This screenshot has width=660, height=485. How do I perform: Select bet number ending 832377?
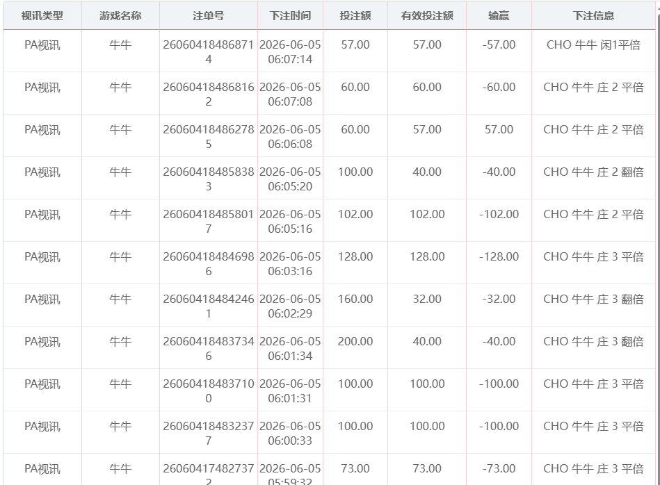click(x=209, y=434)
